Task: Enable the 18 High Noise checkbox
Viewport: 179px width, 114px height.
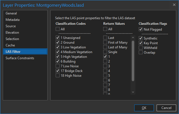Action: pos(58,76)
